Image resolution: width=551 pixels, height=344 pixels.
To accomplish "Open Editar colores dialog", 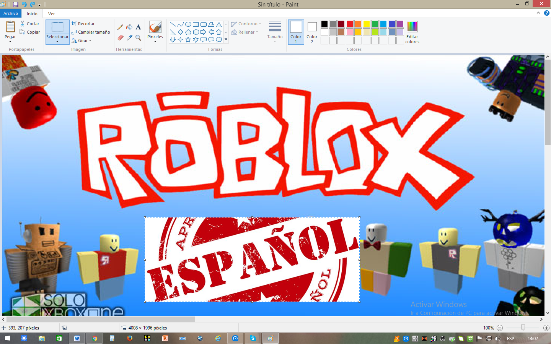I will (x=412, y=32).
